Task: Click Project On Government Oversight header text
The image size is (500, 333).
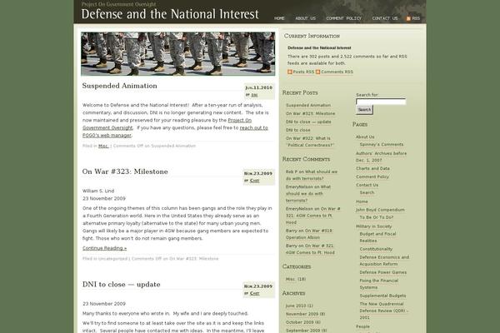Action: click(118, 4)
